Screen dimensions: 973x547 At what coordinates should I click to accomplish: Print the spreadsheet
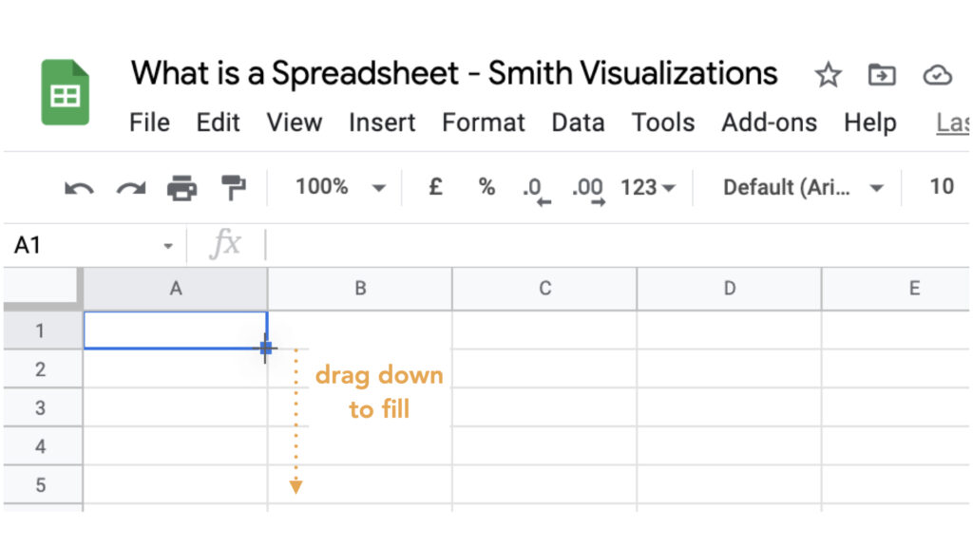(181, 187)
